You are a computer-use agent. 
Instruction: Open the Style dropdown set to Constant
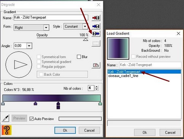pos(85,27)
